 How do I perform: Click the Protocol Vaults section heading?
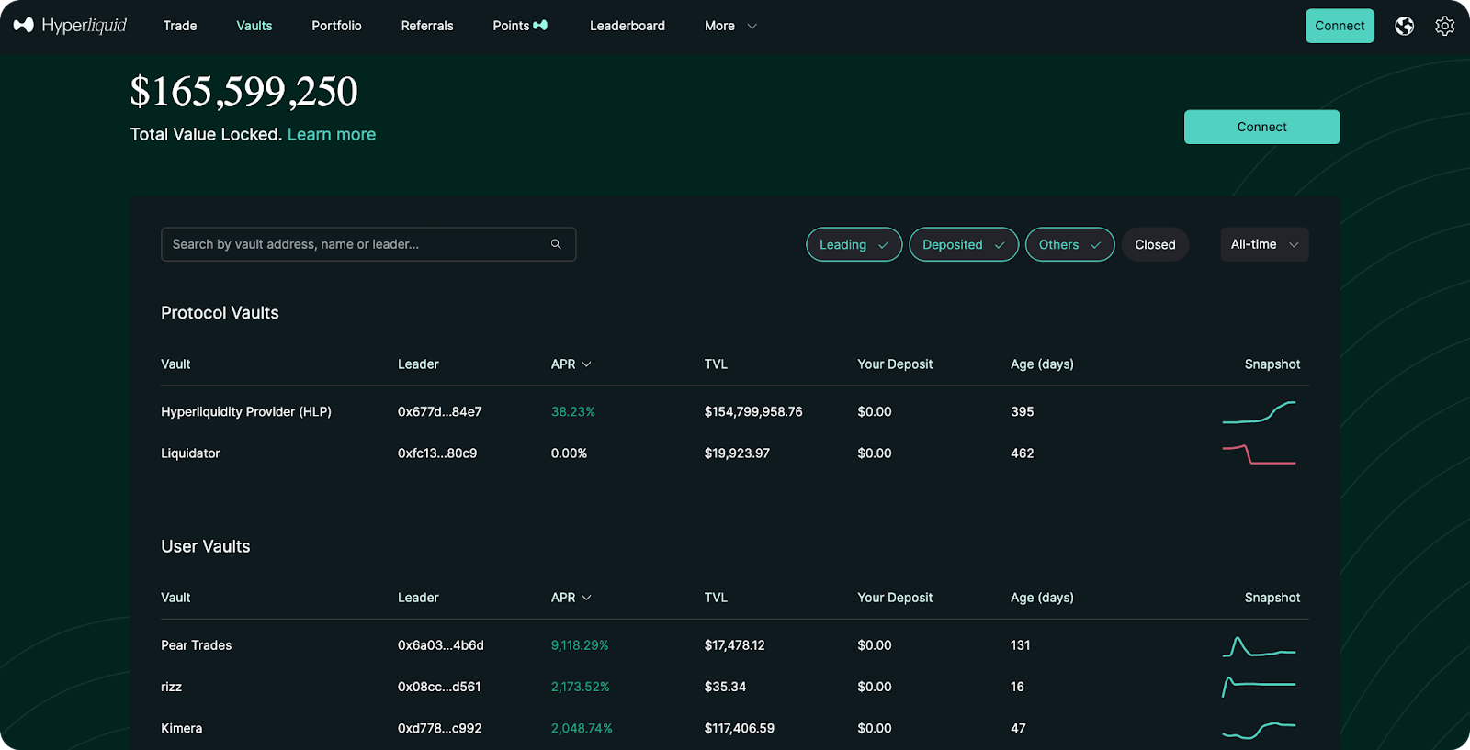220,313
